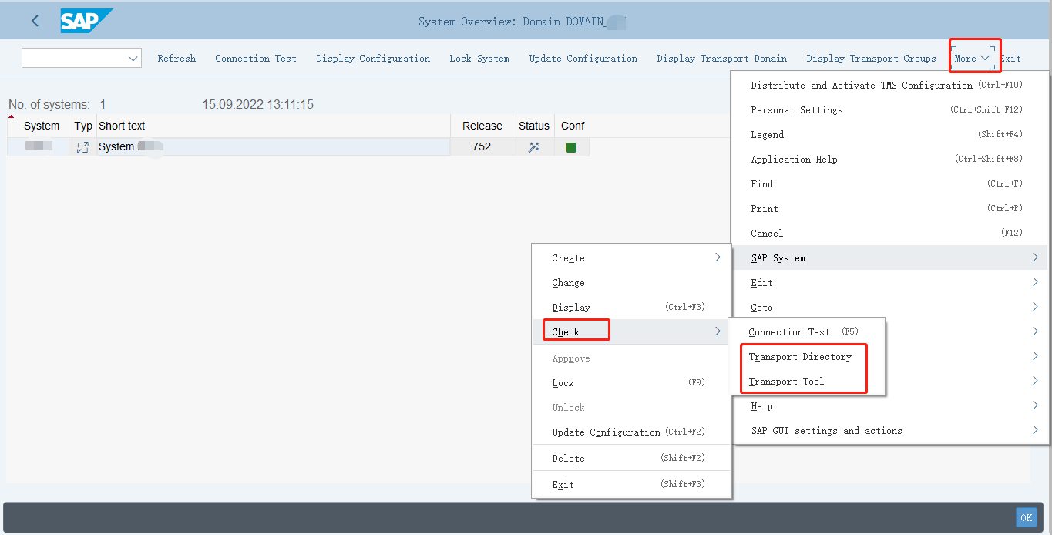Select Transport Directory check
Image resolution: width=1052 pixels, height=535 pixels.
[800, 357]
